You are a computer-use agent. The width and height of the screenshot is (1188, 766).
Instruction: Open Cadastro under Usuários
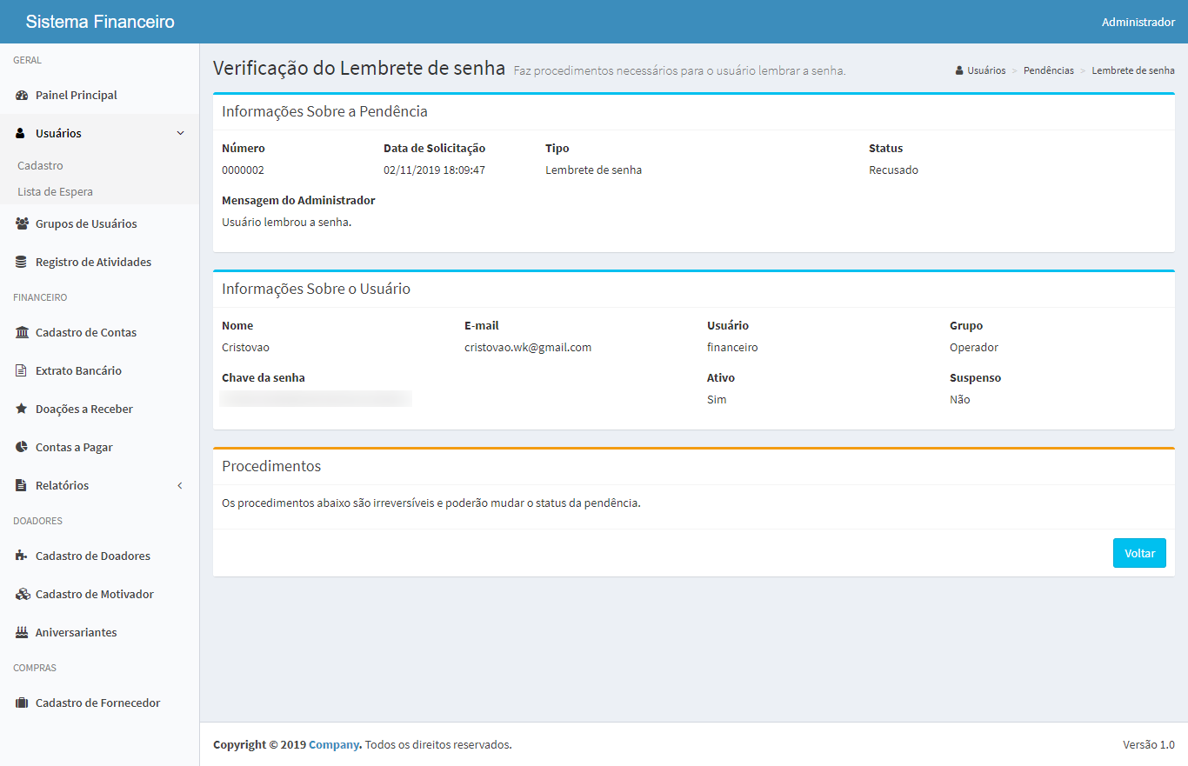pyautogui.click(x=40, y=166)
